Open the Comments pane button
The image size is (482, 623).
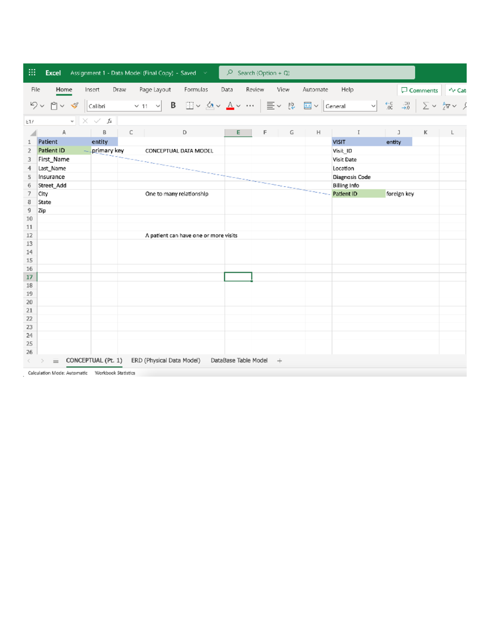(419, 90)
